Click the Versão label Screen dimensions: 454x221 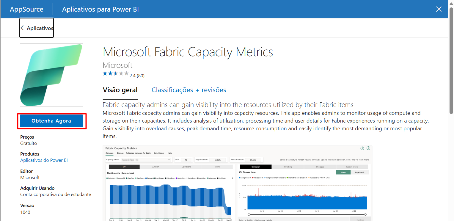point(27,206)
